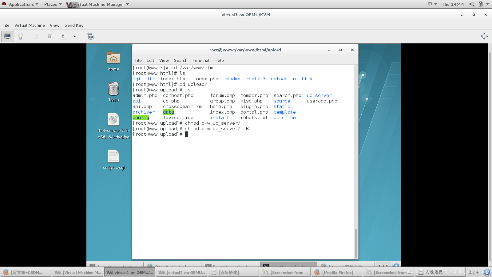Click 'archiver' directory name
The width and height of the screenshot is (492, 277).
tap(144, 112)
